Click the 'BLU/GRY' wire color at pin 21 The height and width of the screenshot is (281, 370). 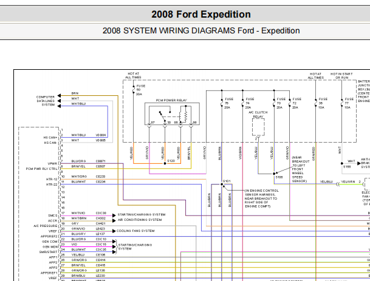coord(78,234)
